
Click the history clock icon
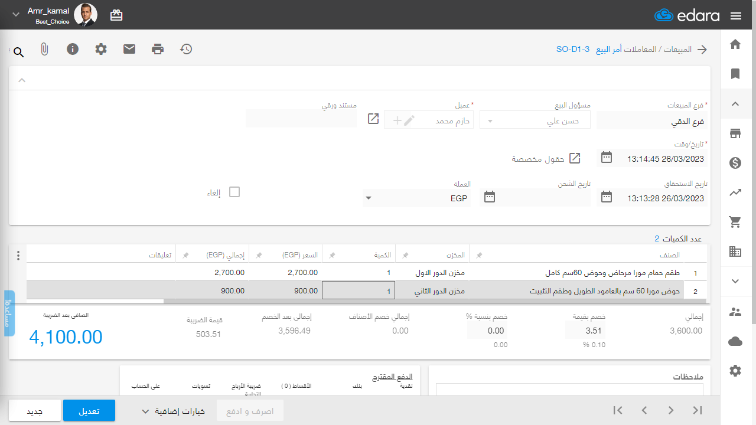point(186,50)
